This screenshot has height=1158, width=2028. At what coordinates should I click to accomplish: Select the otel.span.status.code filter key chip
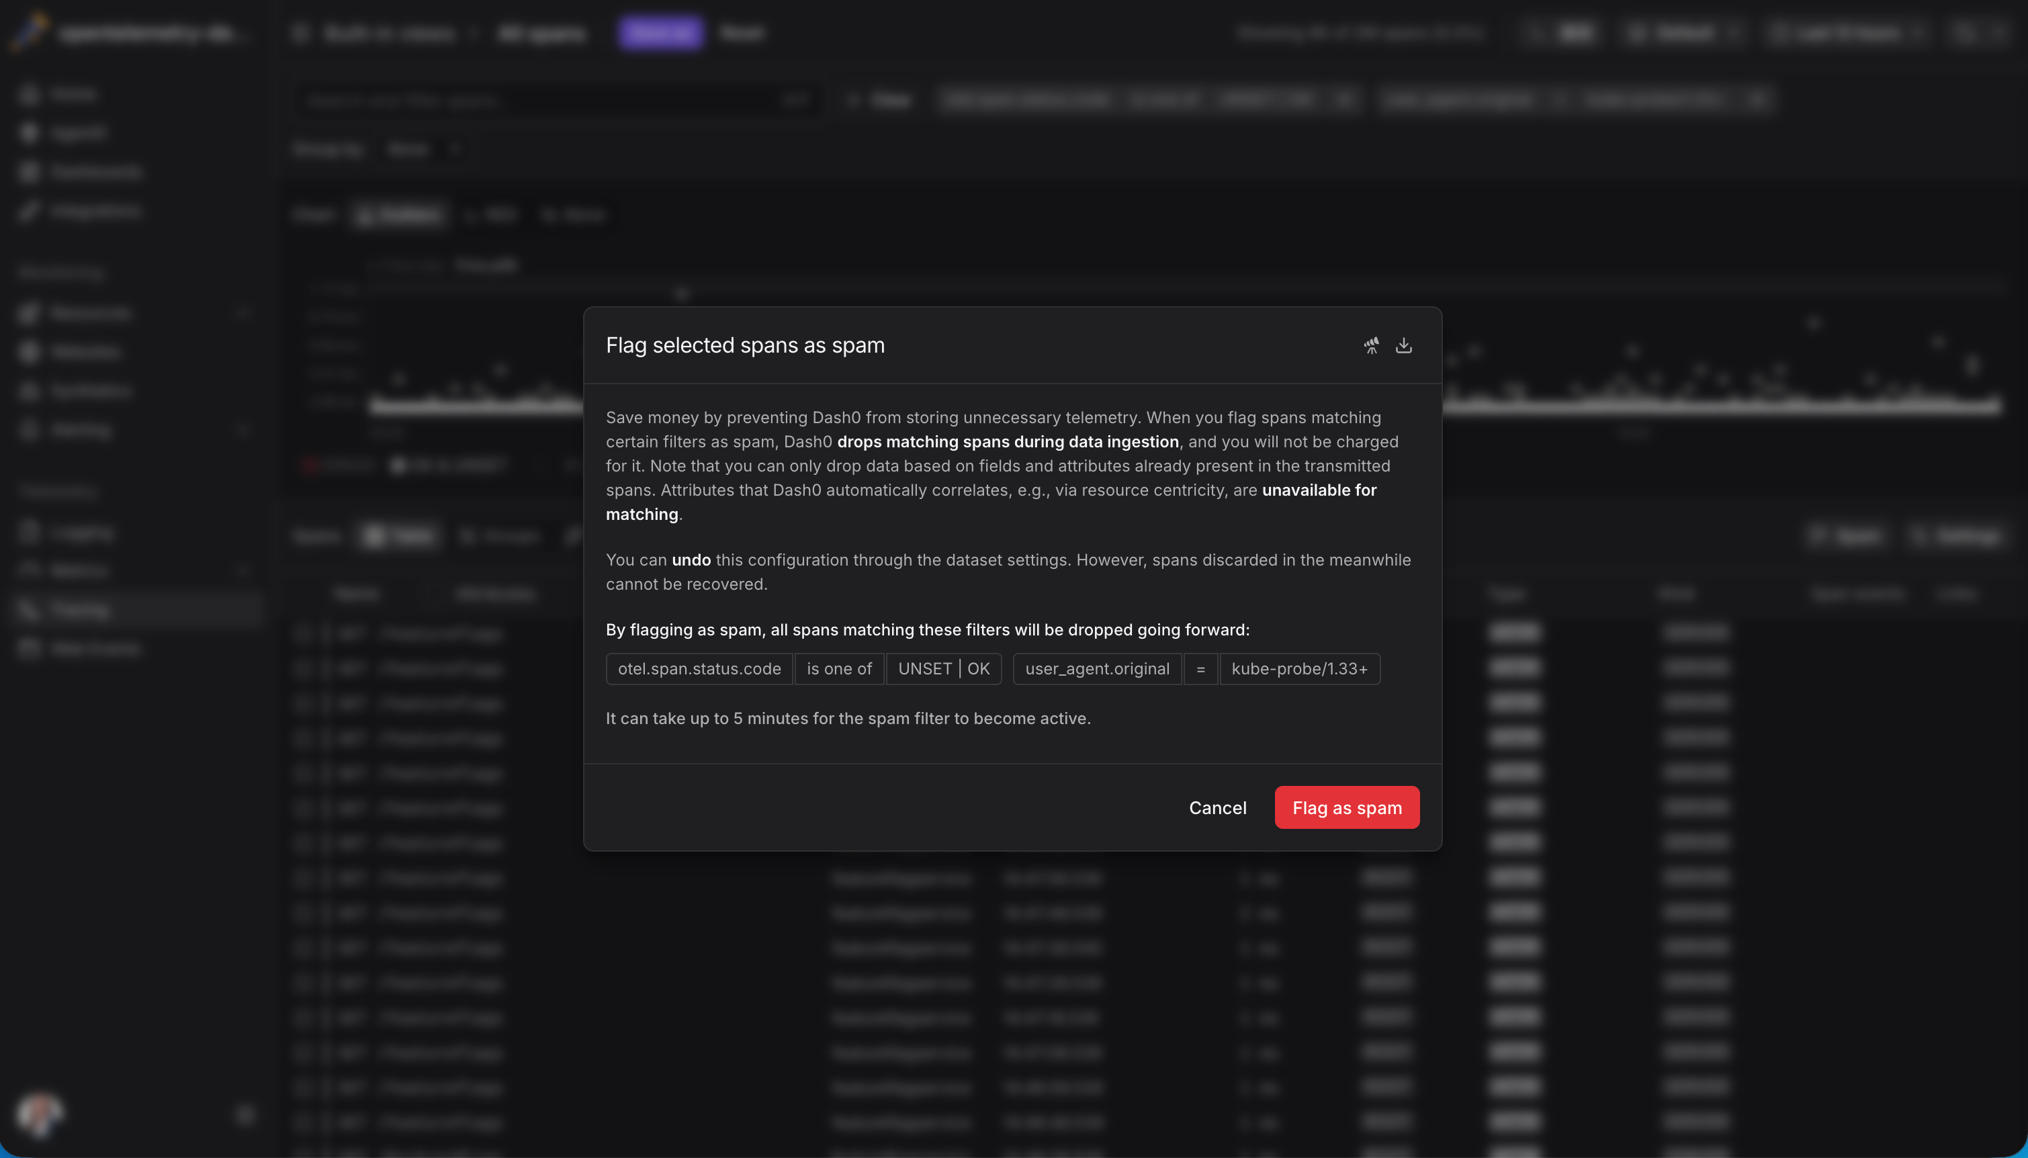[699, 669]
